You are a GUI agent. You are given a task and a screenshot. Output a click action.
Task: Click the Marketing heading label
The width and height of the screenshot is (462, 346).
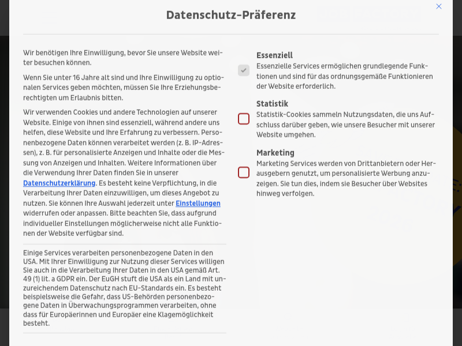pos(275,153)
